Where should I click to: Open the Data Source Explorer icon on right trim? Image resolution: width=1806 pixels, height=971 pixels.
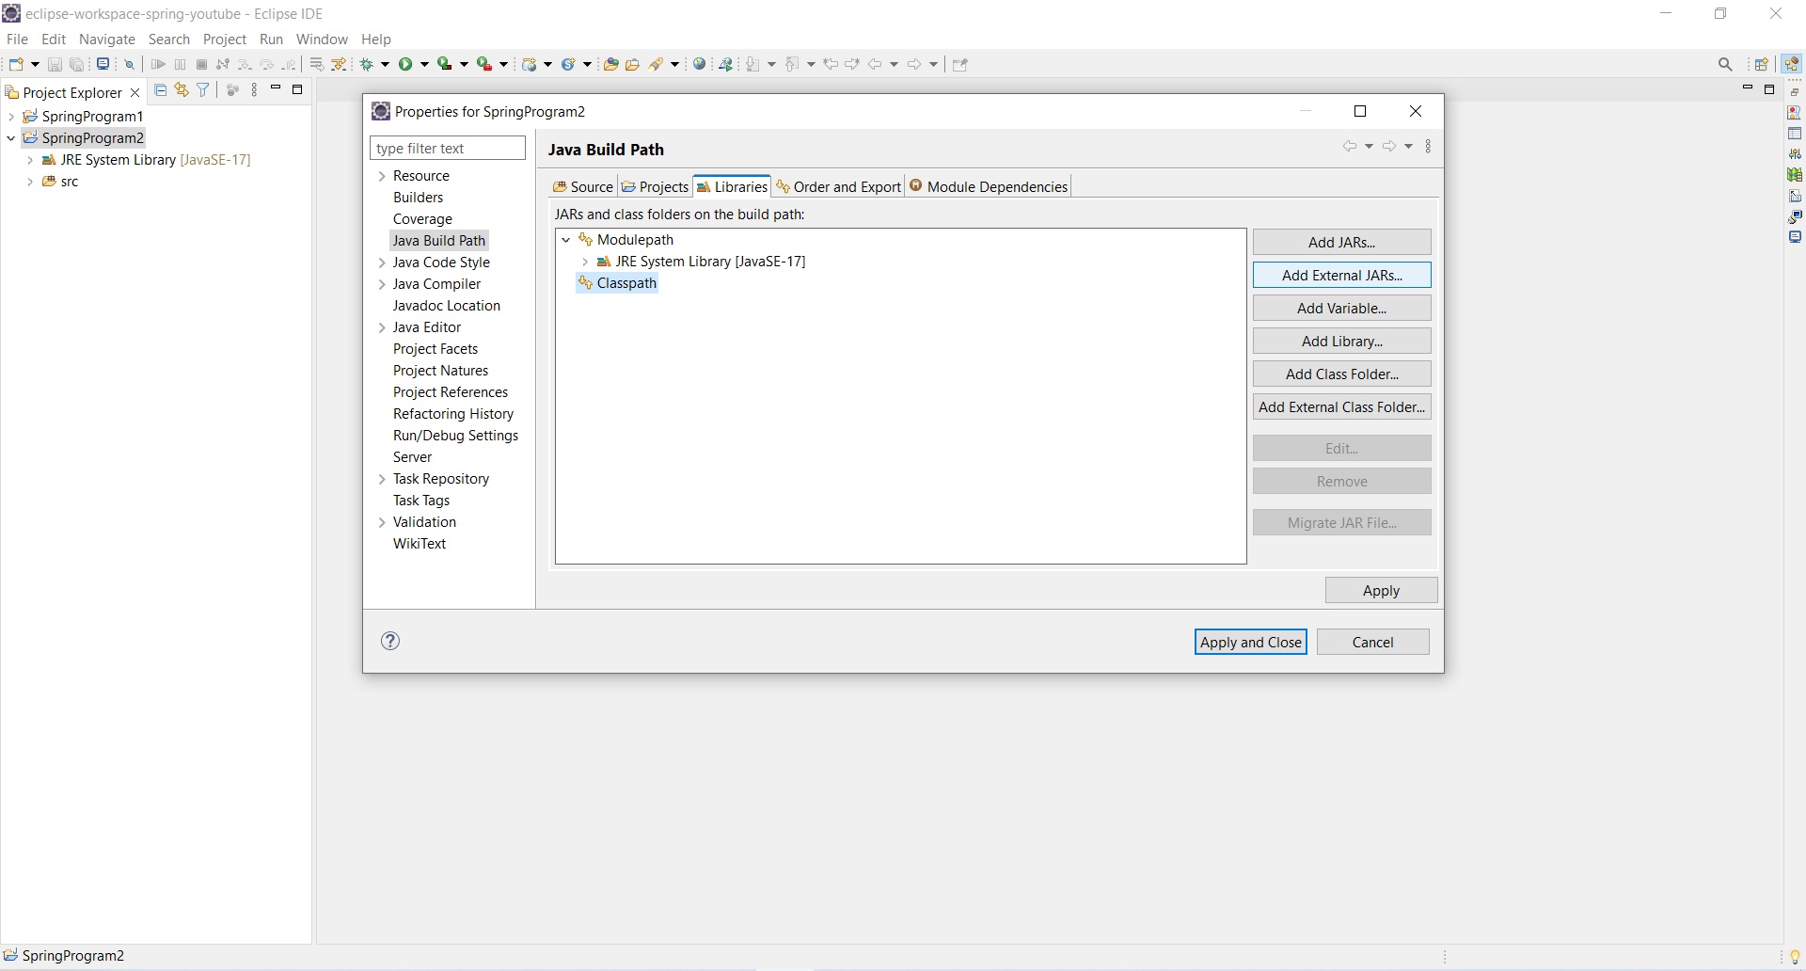[1795, 175]
